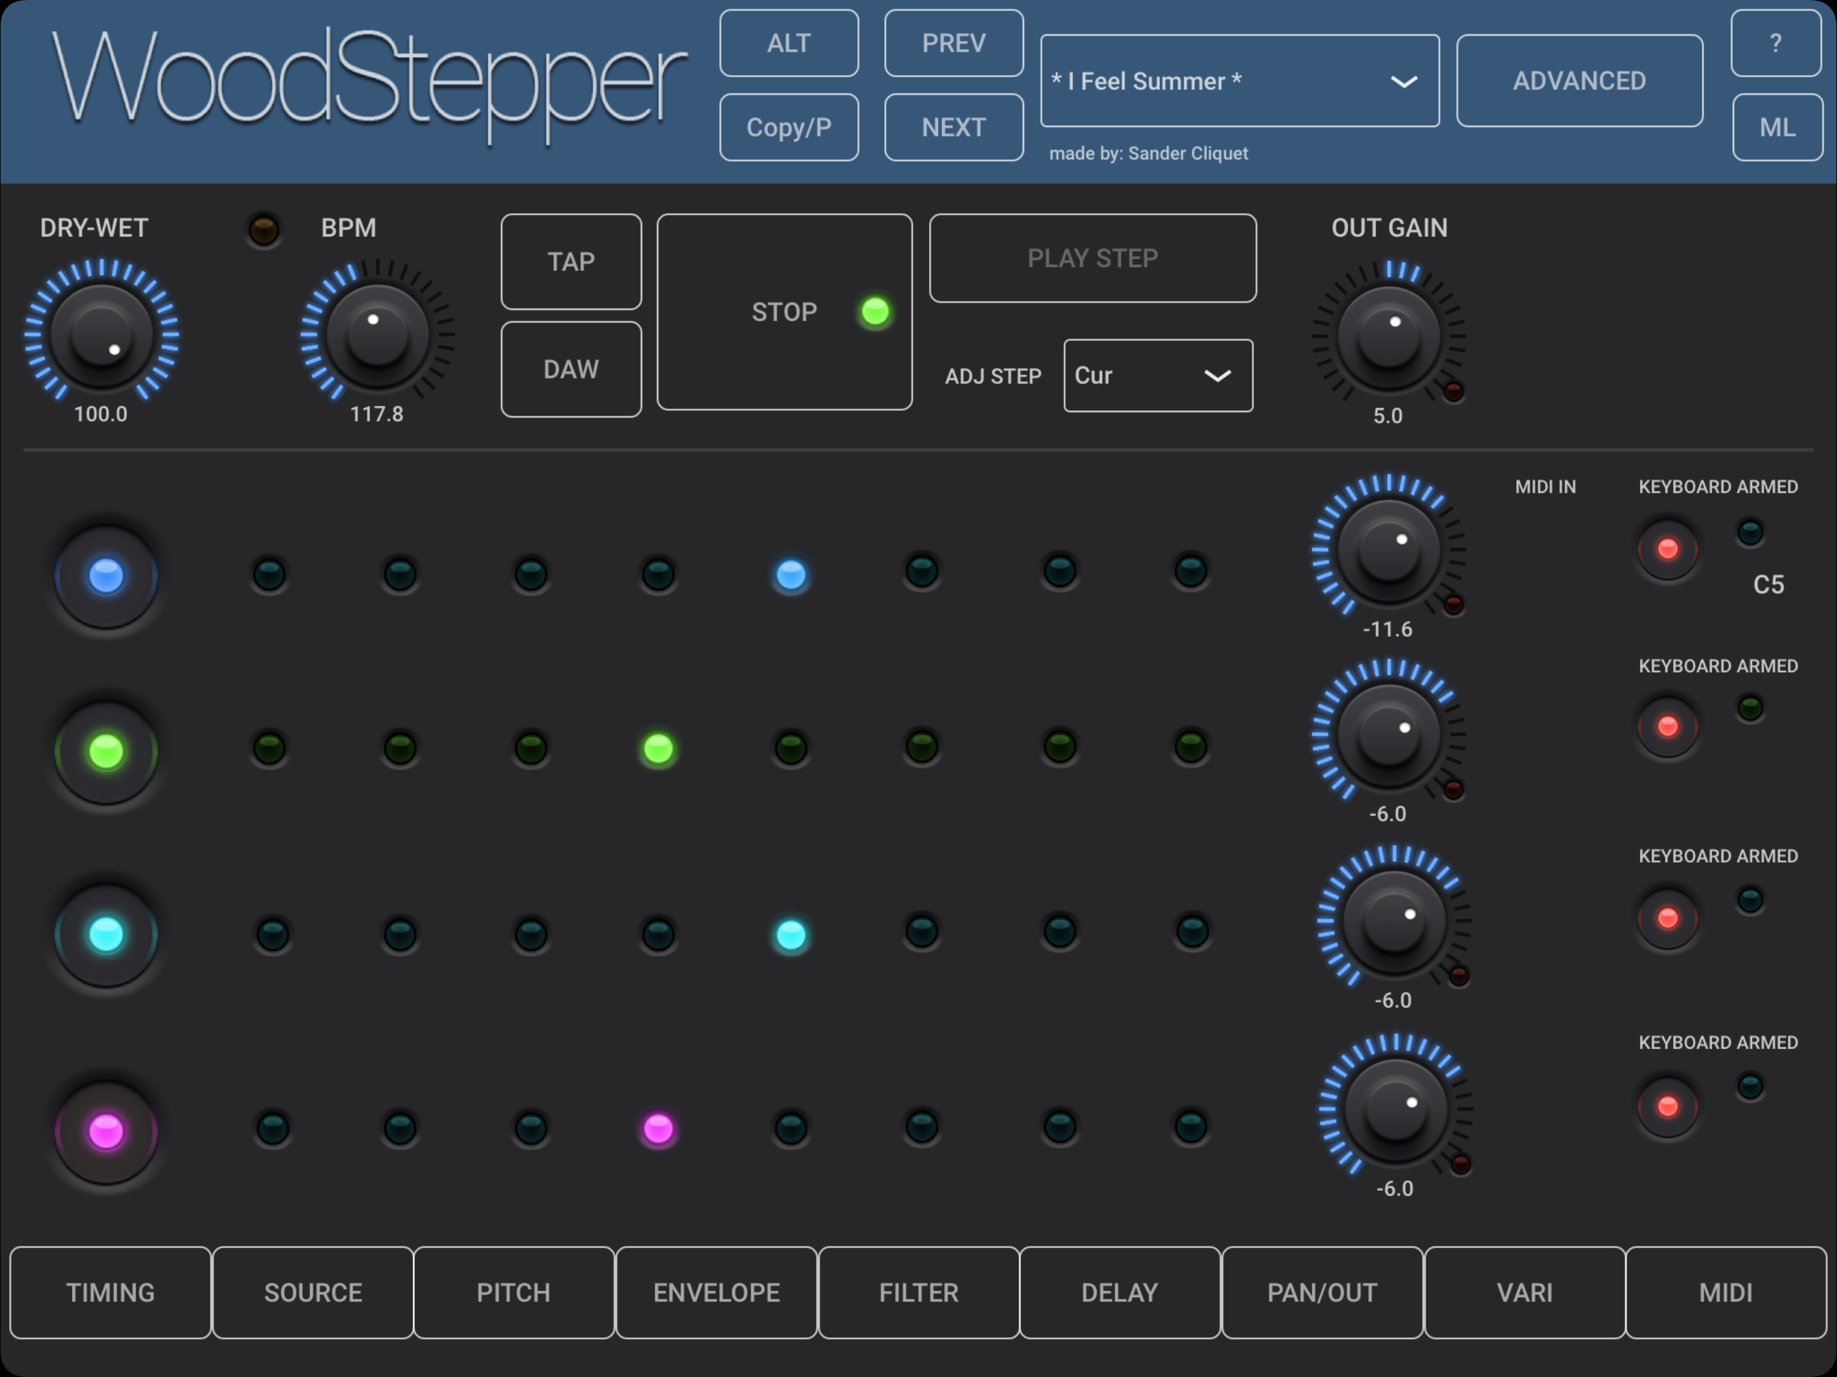1837x1377 pixels.
Task: Switch to the ENVELOPE tab
Action: click(x=716, y=1292)
